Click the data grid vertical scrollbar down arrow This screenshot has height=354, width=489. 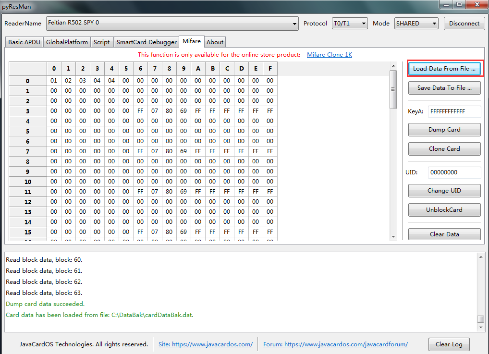pyautogui.click(x=393, y=236)
